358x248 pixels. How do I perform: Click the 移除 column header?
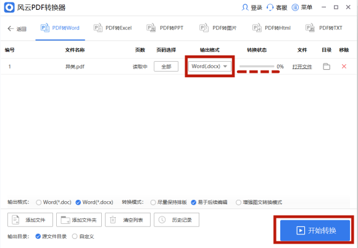pos(344,50)
